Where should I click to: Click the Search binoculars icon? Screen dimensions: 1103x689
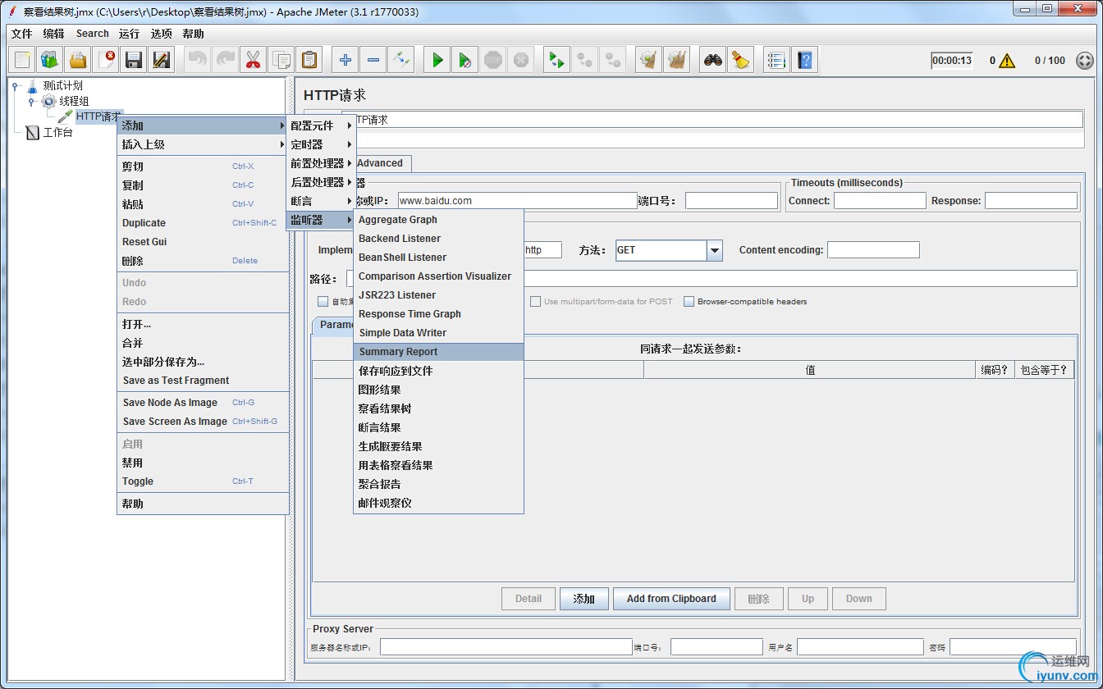click(x=713, y=60)
